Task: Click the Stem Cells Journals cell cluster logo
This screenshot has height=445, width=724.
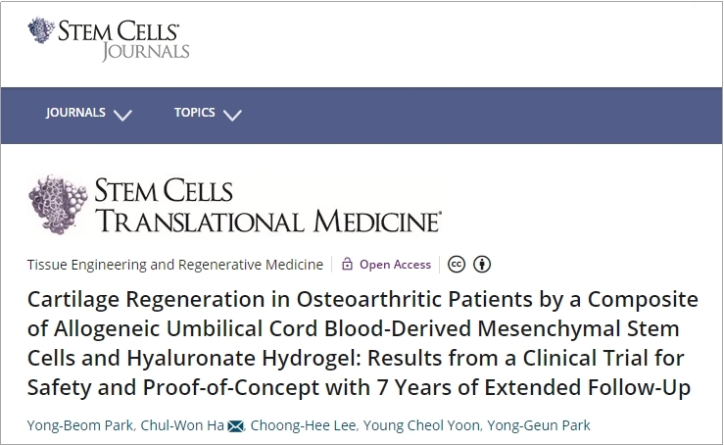Action: click(41, 30)
